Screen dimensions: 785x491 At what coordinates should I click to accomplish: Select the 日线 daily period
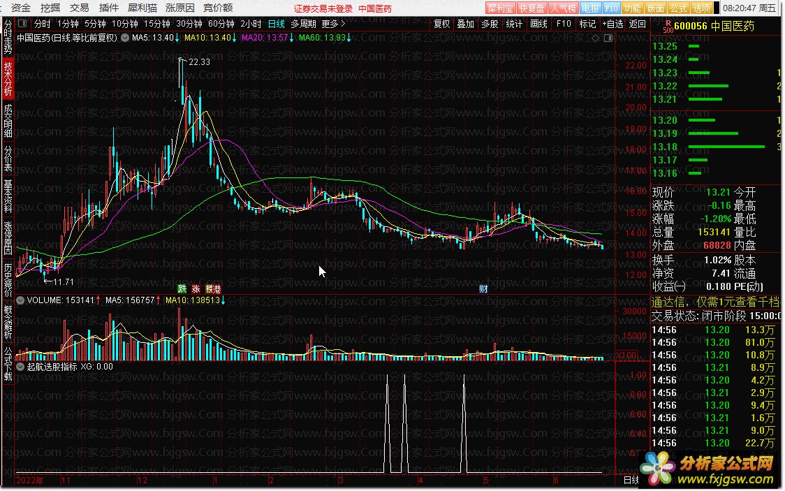[276, 24]
